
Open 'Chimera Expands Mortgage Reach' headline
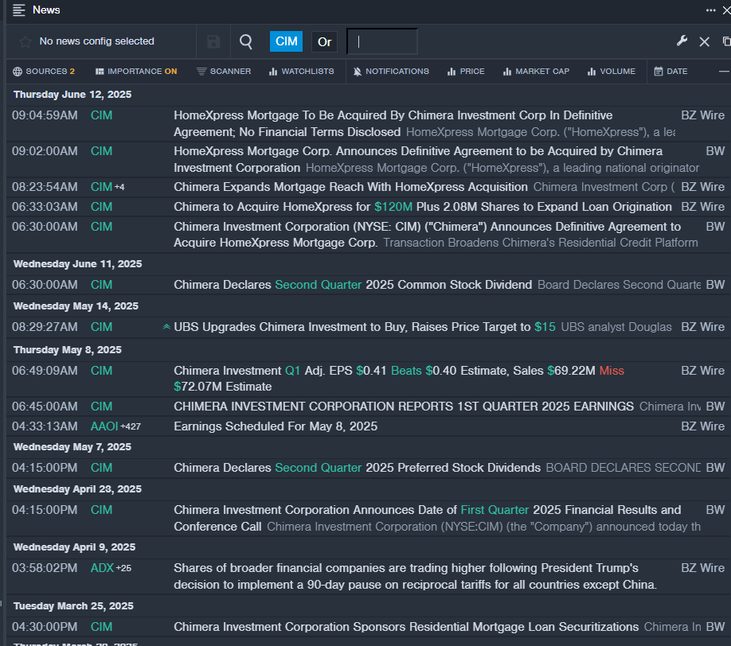coord(350,187)
